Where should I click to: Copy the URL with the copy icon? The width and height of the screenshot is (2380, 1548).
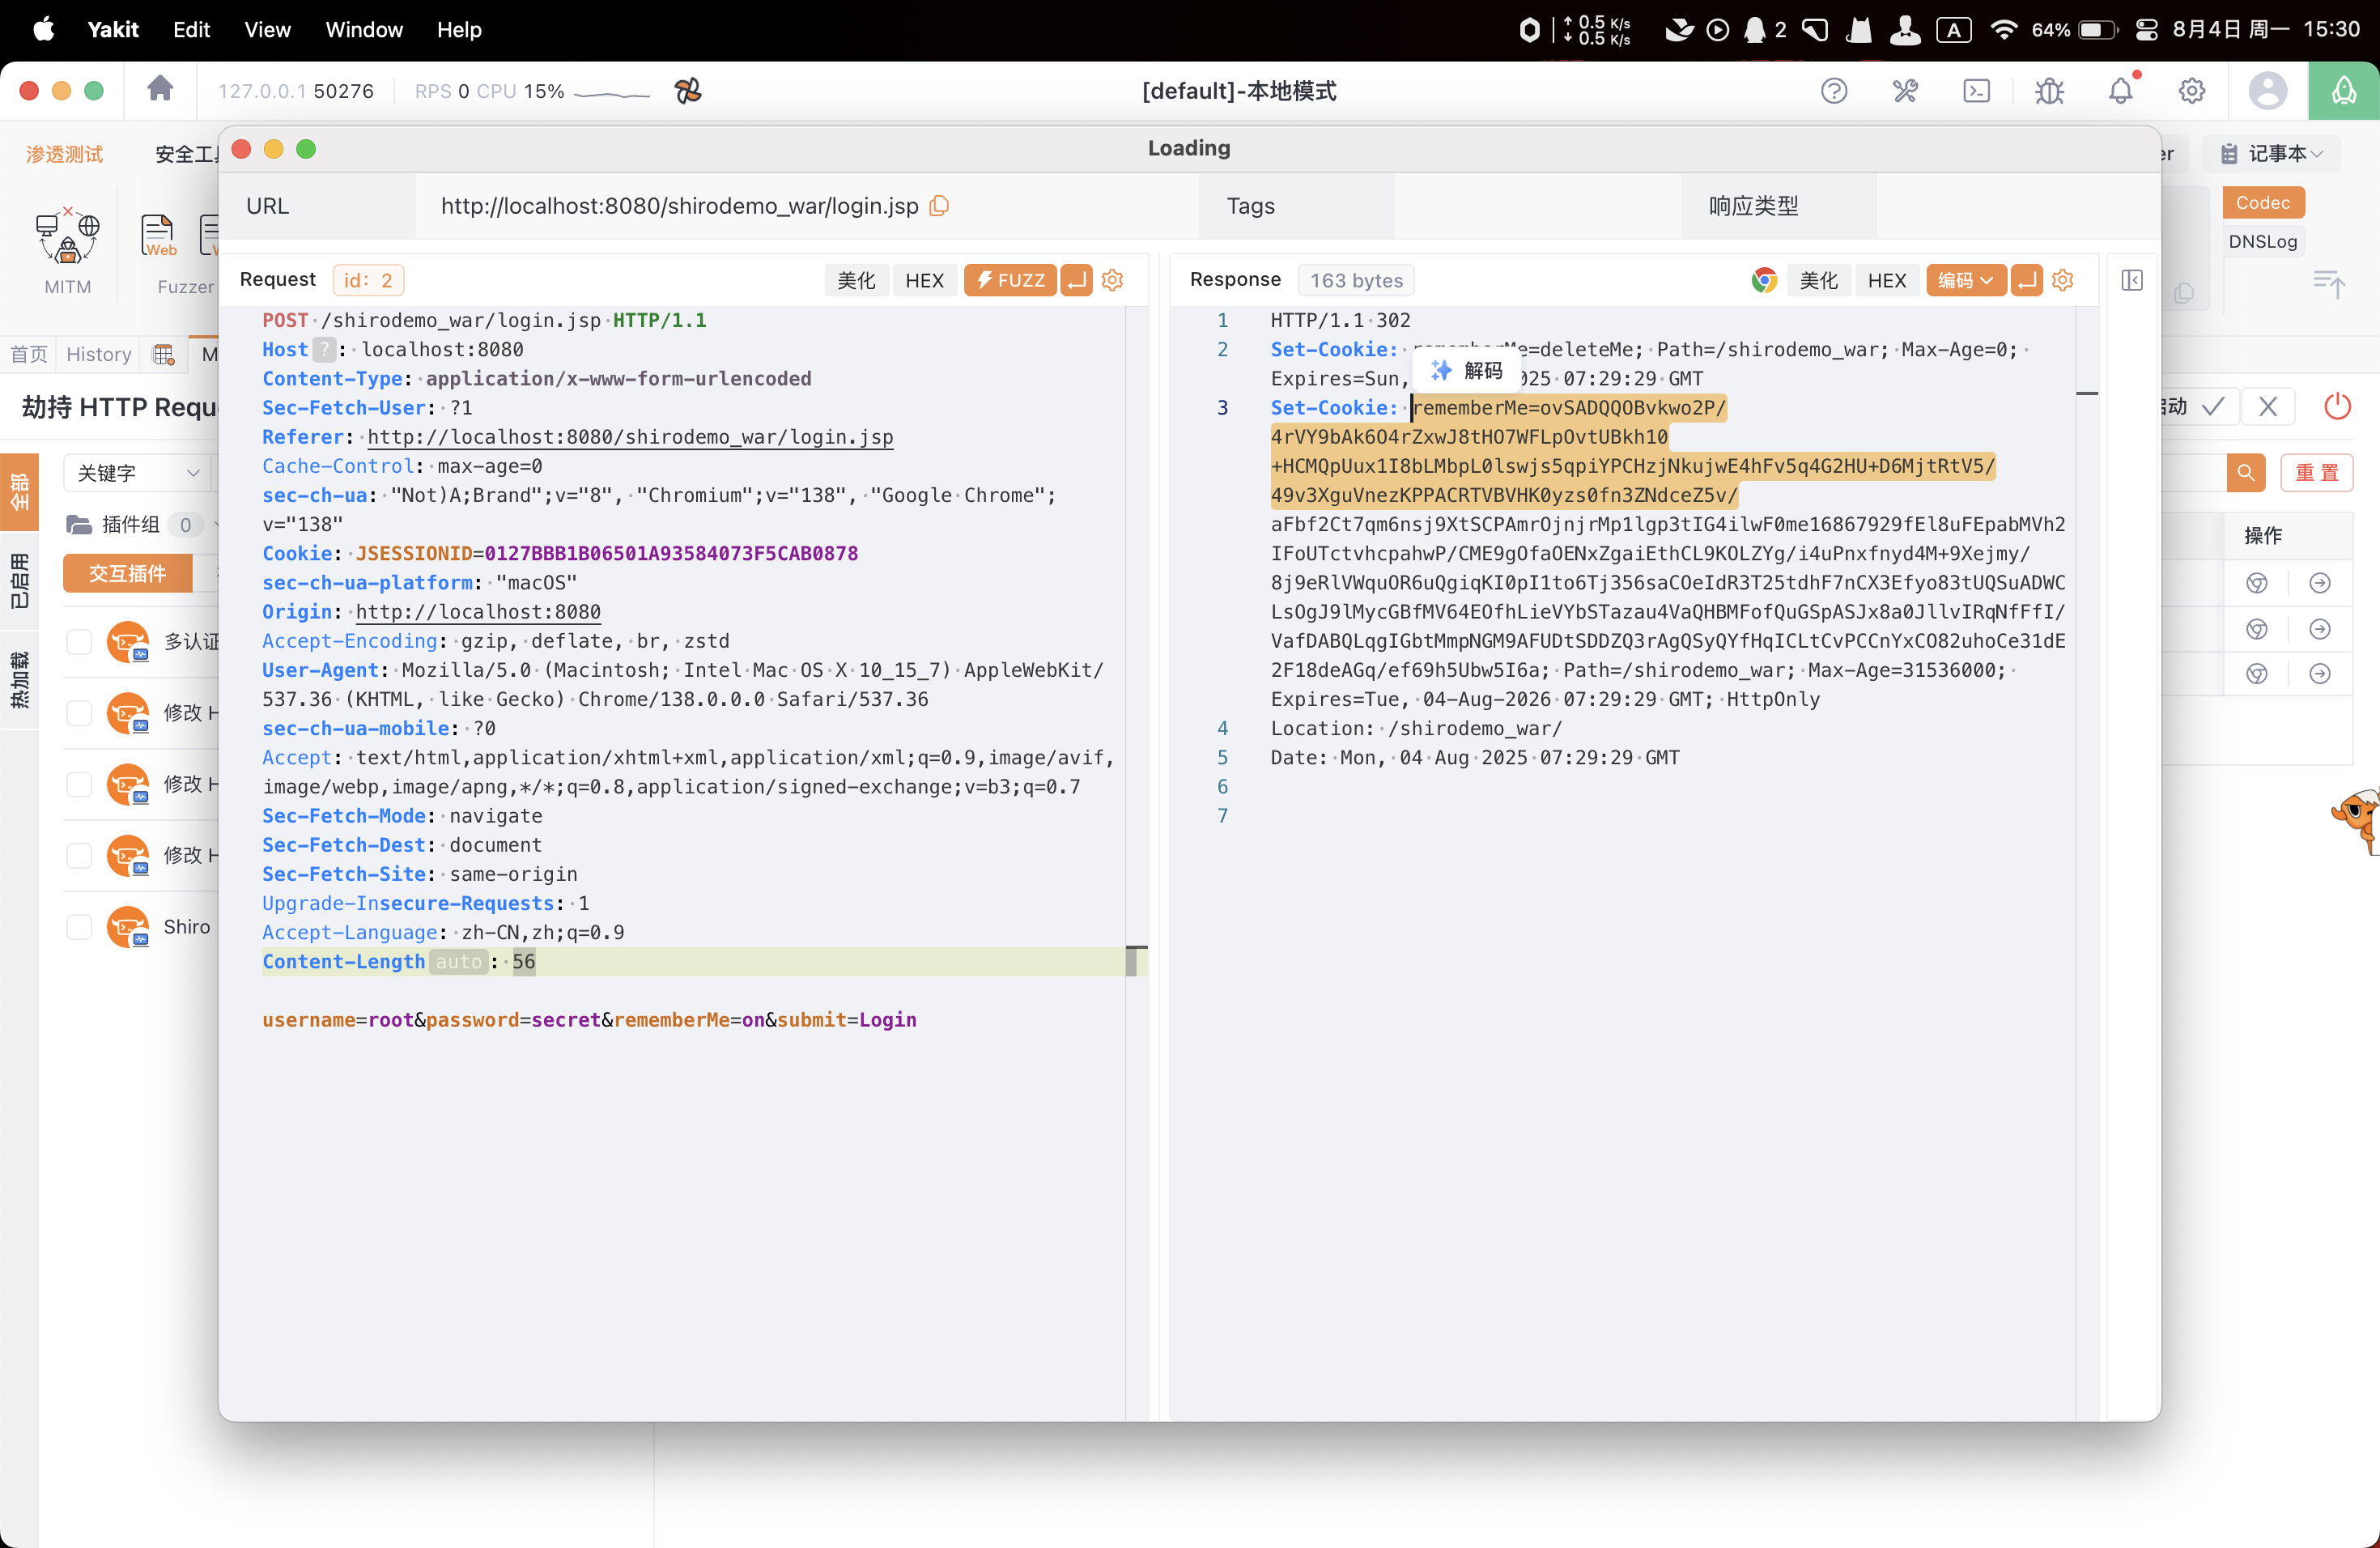click(x=939, y=206)
